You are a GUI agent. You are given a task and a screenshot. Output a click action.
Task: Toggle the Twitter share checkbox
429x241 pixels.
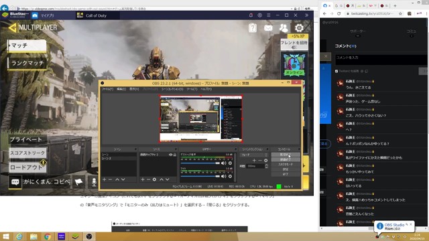pos(336,71)
